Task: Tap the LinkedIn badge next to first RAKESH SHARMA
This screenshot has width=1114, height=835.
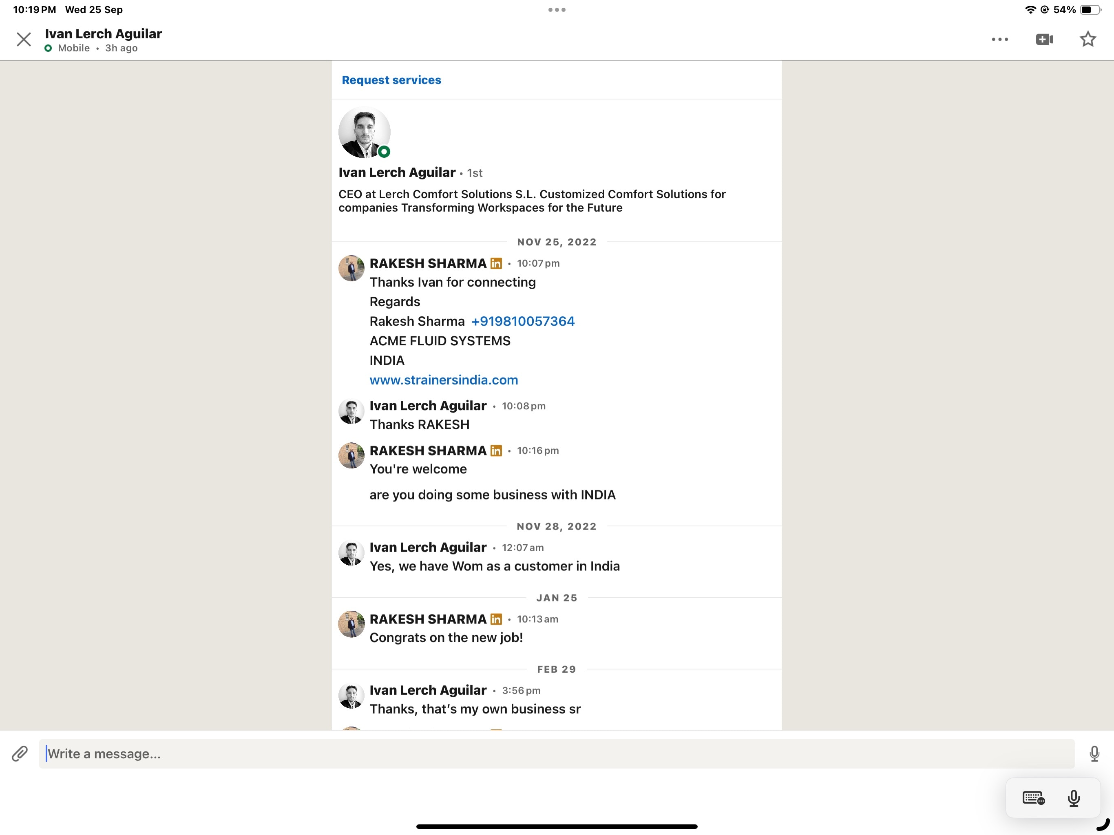Action: click(496, 263)
